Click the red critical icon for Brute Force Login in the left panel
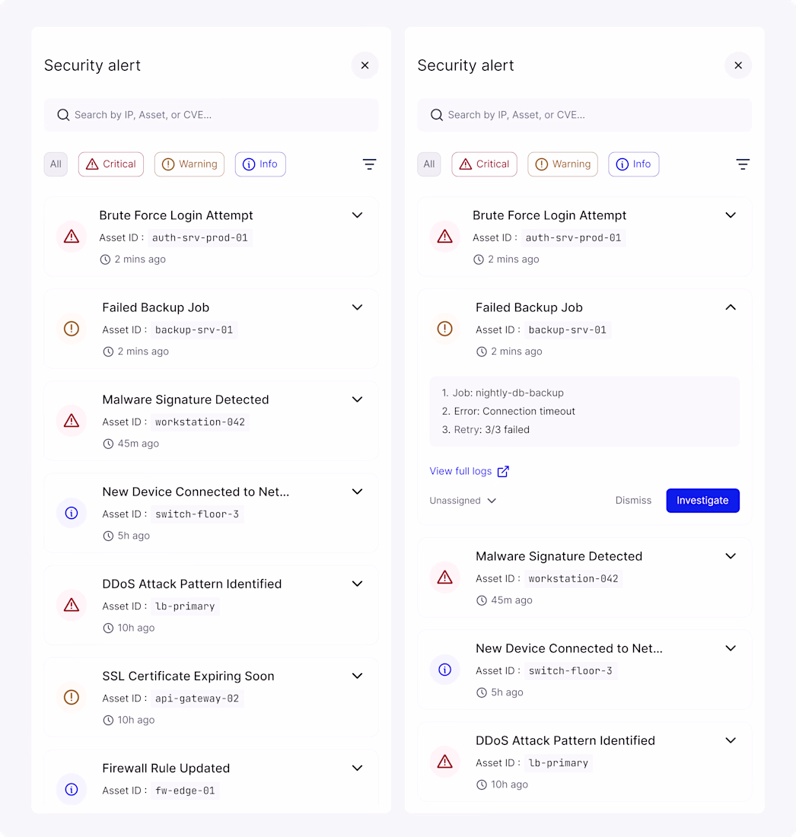This screenshot has height=837, width=796. (72, 237)
